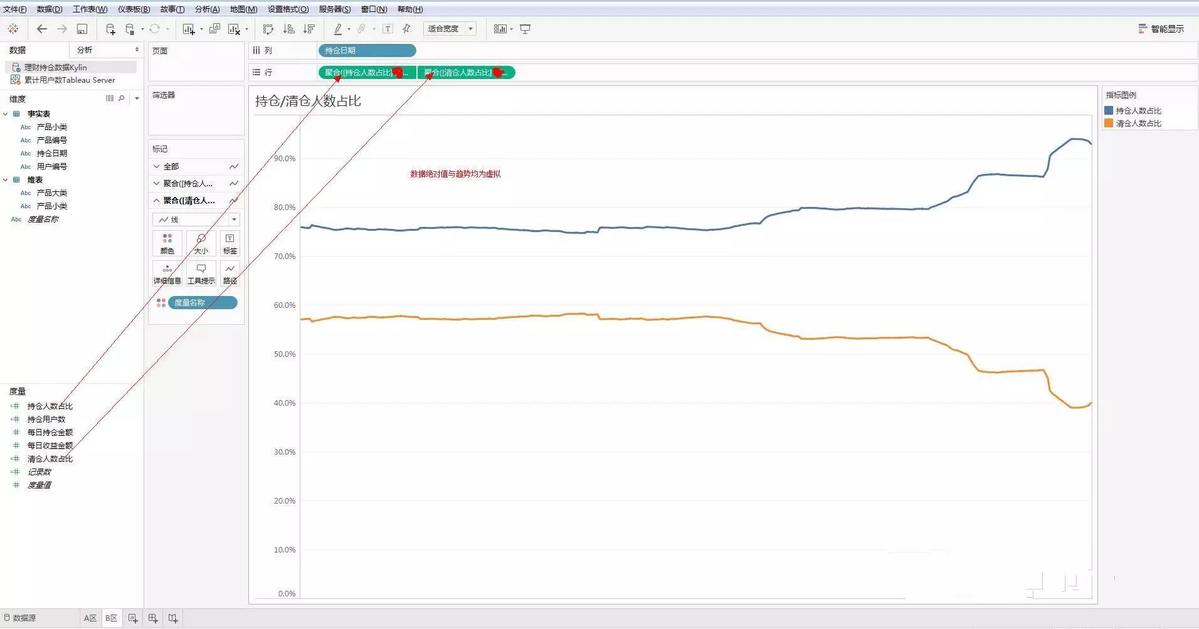This screenshot has height=629, width=1199.
Task: Click the sort ascending icon
Action: 288,29
